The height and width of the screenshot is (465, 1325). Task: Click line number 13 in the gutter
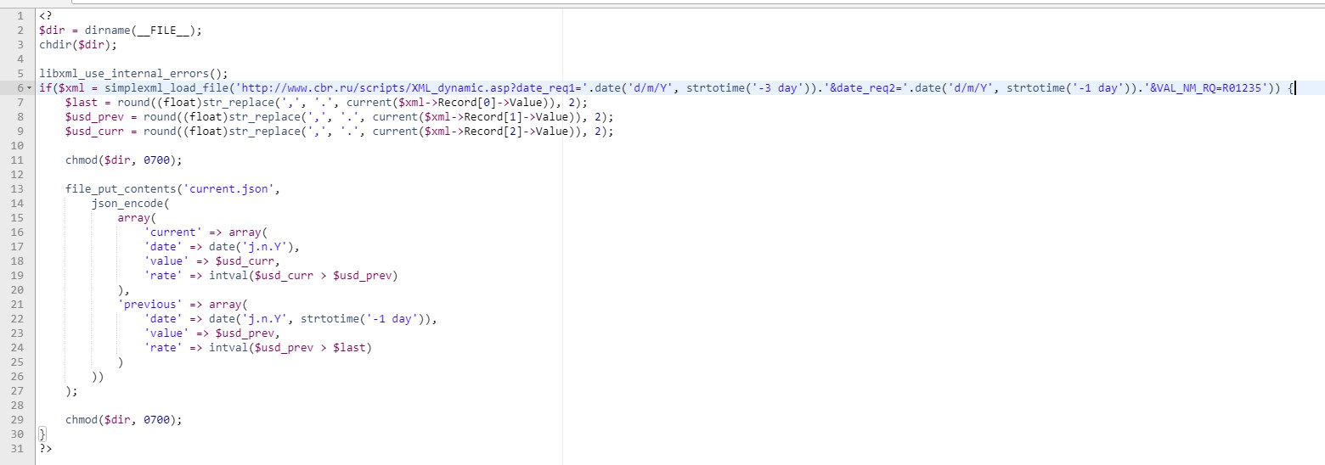coord(16,188)
